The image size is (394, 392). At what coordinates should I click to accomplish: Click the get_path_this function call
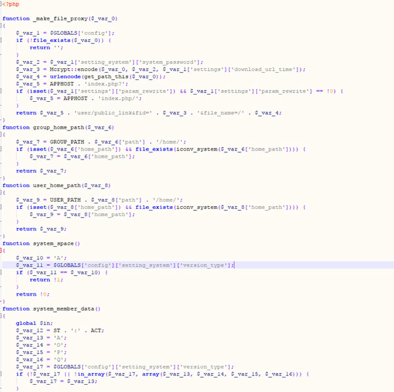[x=106, y=77]
